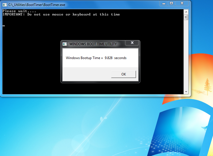Viewport: 213px width, 156px height.
Task: Click the console scrollbar thumb
Action: (186, 17)
